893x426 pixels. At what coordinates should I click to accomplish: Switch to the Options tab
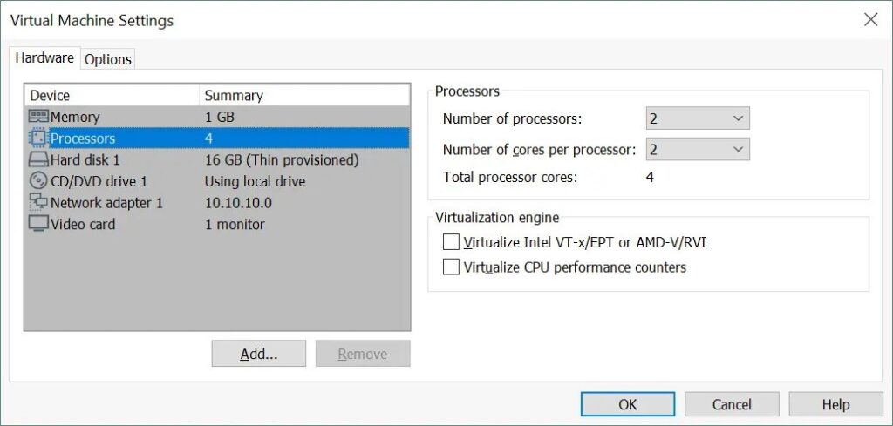(108, 59)
